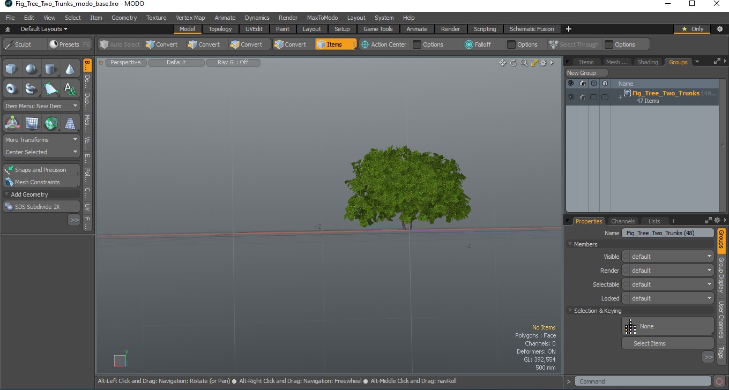This screenshot has height=390, width=729.
Task: Open the Render members dropdown
Action: point(668,271)
